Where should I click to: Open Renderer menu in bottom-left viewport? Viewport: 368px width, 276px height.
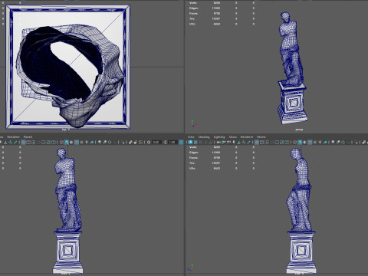click(x=13, y=137)
